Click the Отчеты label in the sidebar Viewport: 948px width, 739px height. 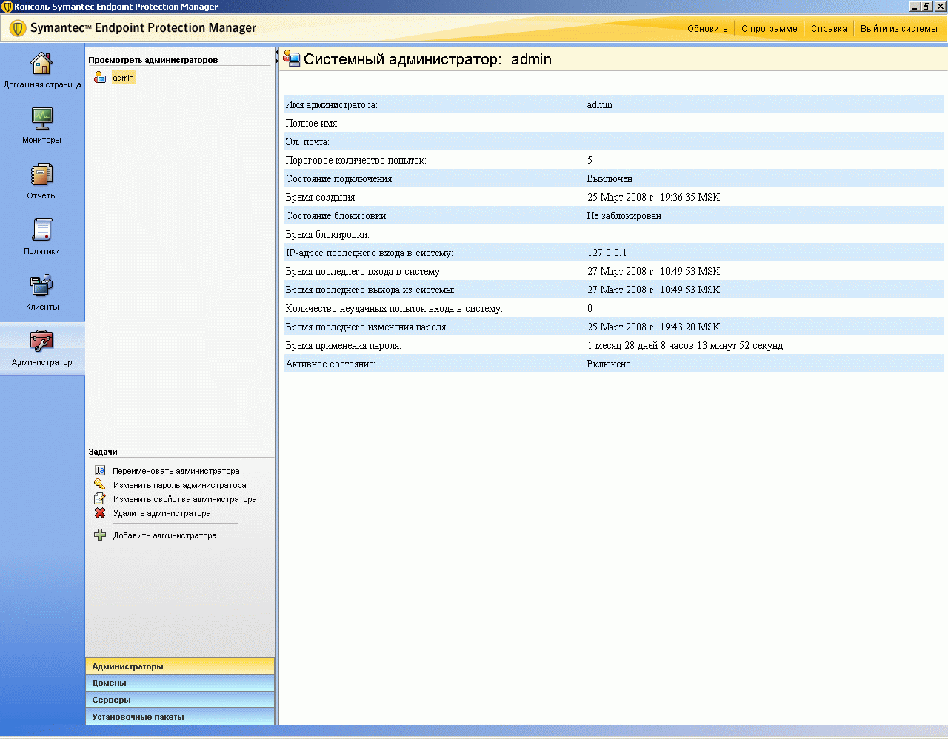41,195
